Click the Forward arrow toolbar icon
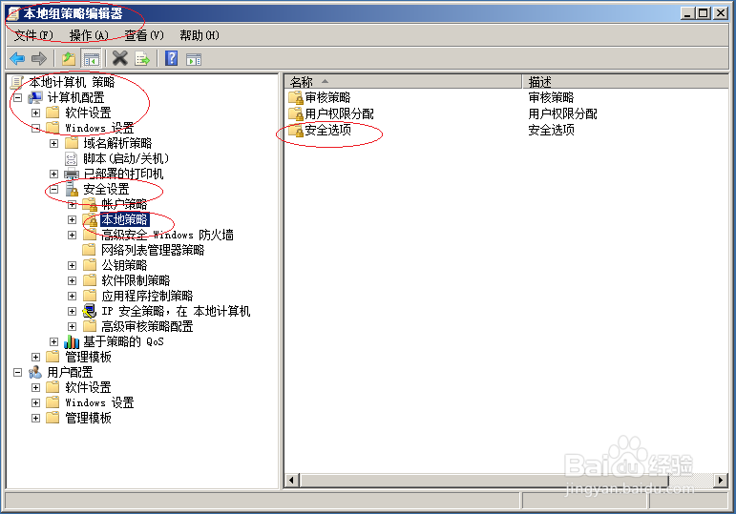The width and height of the screenshot is (736, 514). click(x=39, y=58)
